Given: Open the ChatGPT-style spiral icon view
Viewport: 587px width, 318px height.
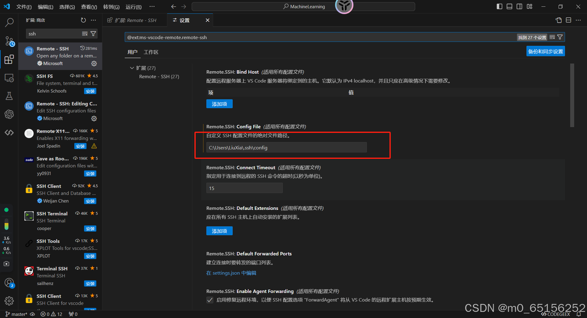Looking at the screenshot, I should tap(9, 114).
